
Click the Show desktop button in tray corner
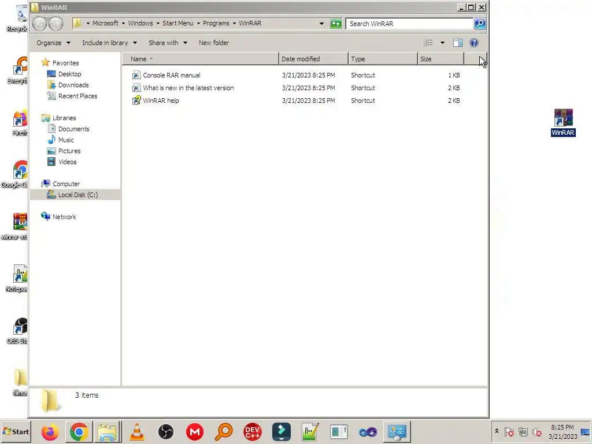(586, 432)
